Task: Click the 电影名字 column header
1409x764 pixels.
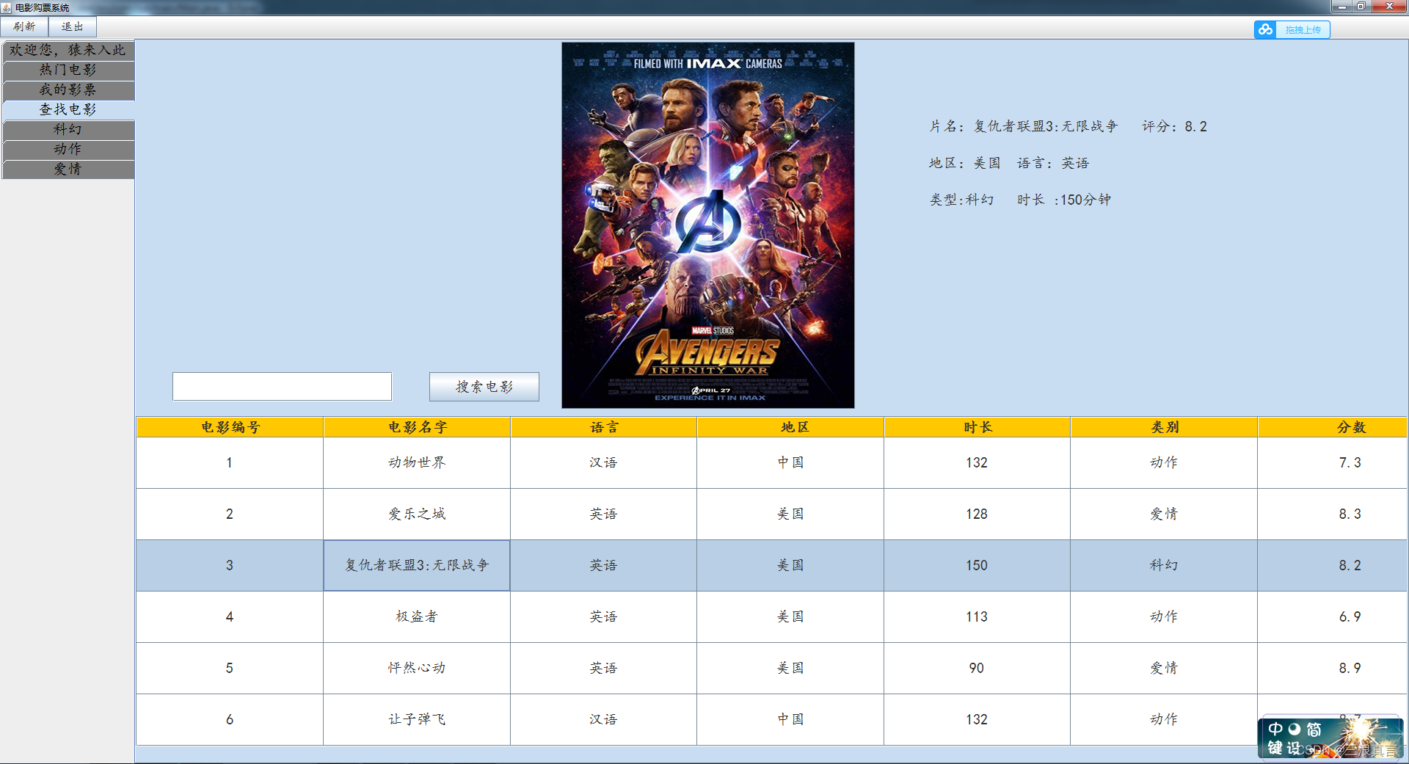Action: [x=416, y=426]
